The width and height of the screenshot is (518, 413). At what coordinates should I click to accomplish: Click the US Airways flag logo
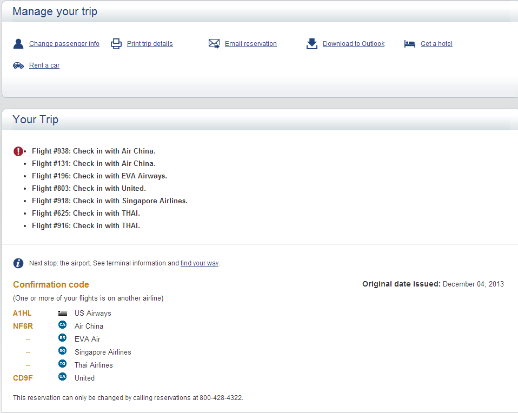[x=62, y=313]
